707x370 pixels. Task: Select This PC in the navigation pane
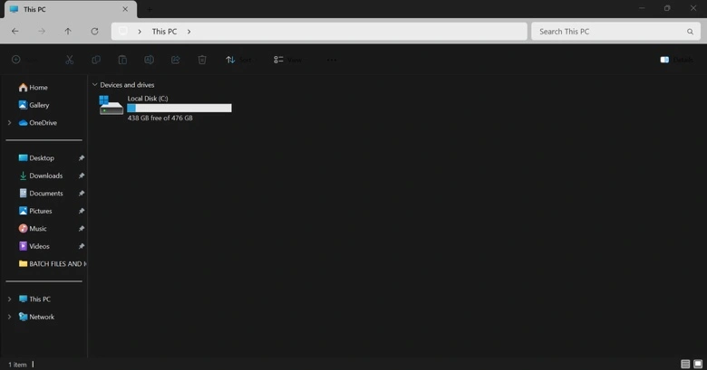point(34,299)
